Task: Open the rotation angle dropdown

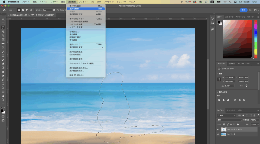Action: pos(233,86)
